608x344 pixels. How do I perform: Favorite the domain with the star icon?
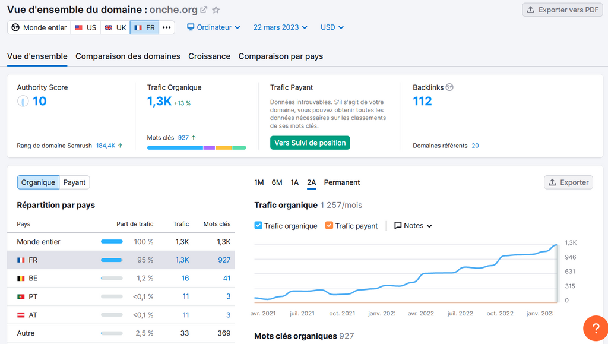216,10
